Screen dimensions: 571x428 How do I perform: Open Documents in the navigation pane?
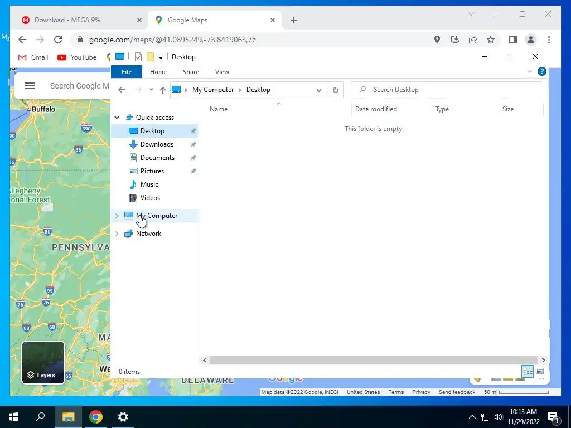(x=157, y=158)
